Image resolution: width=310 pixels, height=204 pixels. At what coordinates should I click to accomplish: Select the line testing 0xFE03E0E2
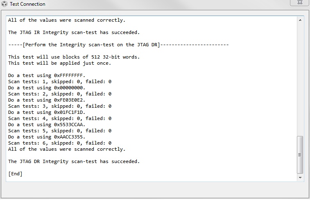pos(47,100)
